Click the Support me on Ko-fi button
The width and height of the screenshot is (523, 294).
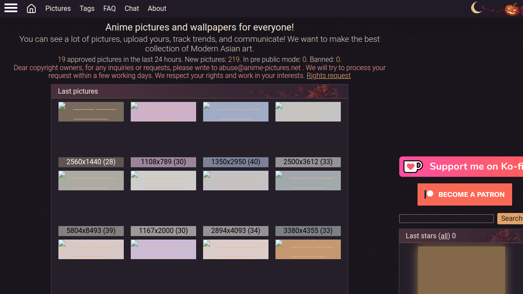tap(461, 166)
